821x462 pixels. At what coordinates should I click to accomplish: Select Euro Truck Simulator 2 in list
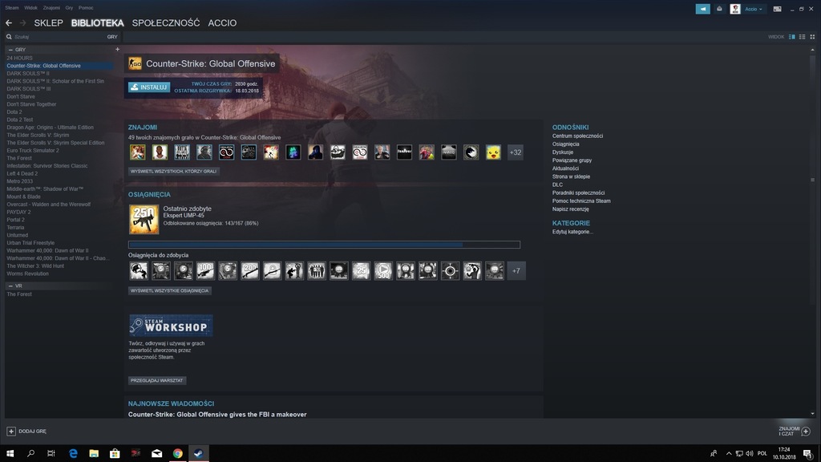pyautogui.click(x=33, y=150)
